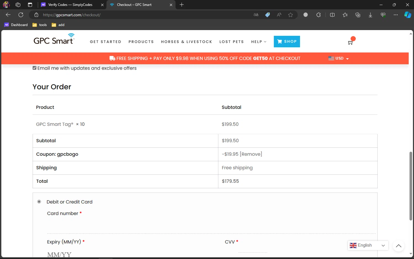
Task: Open the English language selector
Action: click(x=368, y=245)
